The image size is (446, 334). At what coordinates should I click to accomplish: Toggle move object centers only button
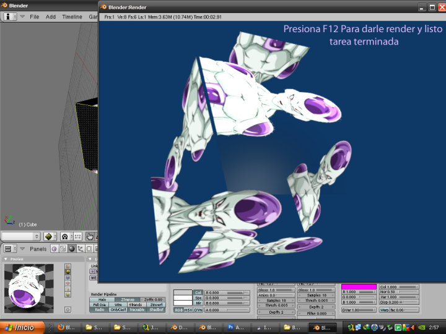click(78, 236)
